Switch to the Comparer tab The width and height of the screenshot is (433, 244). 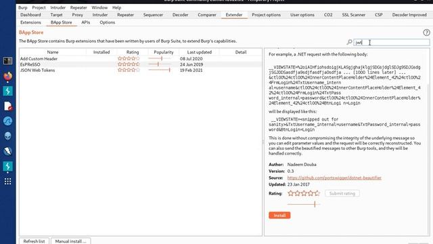coord(207,15)
